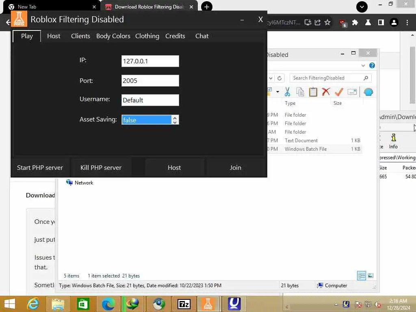Switch to the Host tab
Viewport: 416px width, 312px height.
[x=54, y=36]
